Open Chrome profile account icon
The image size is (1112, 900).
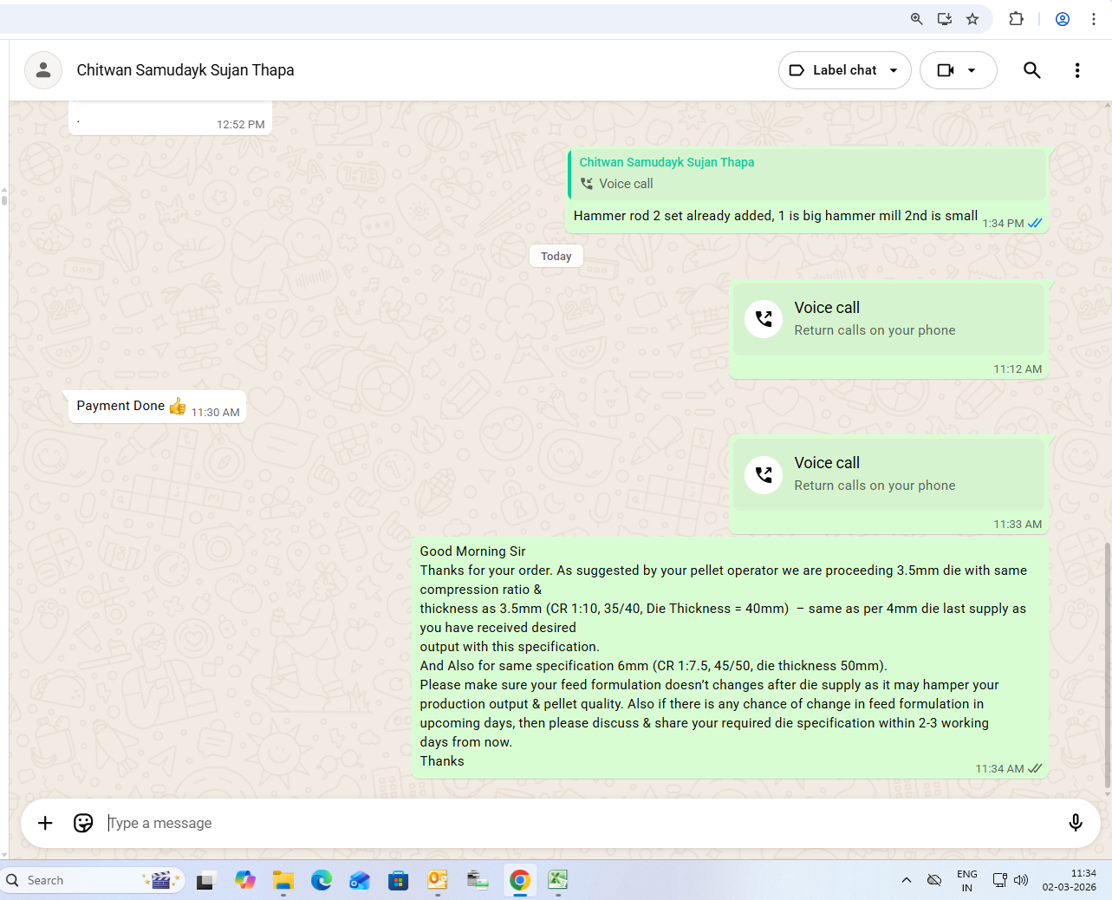click(1062, 19)
